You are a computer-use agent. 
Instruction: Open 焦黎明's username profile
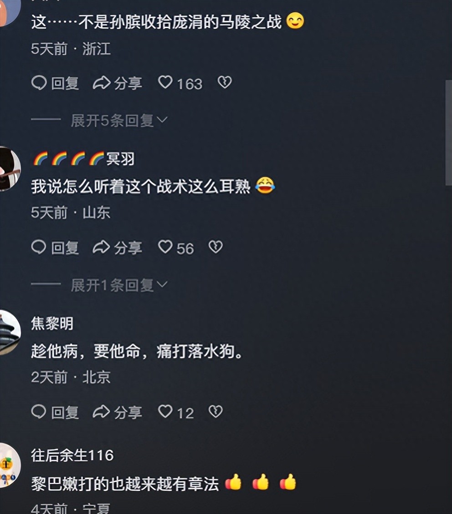[x=52, y=323]
